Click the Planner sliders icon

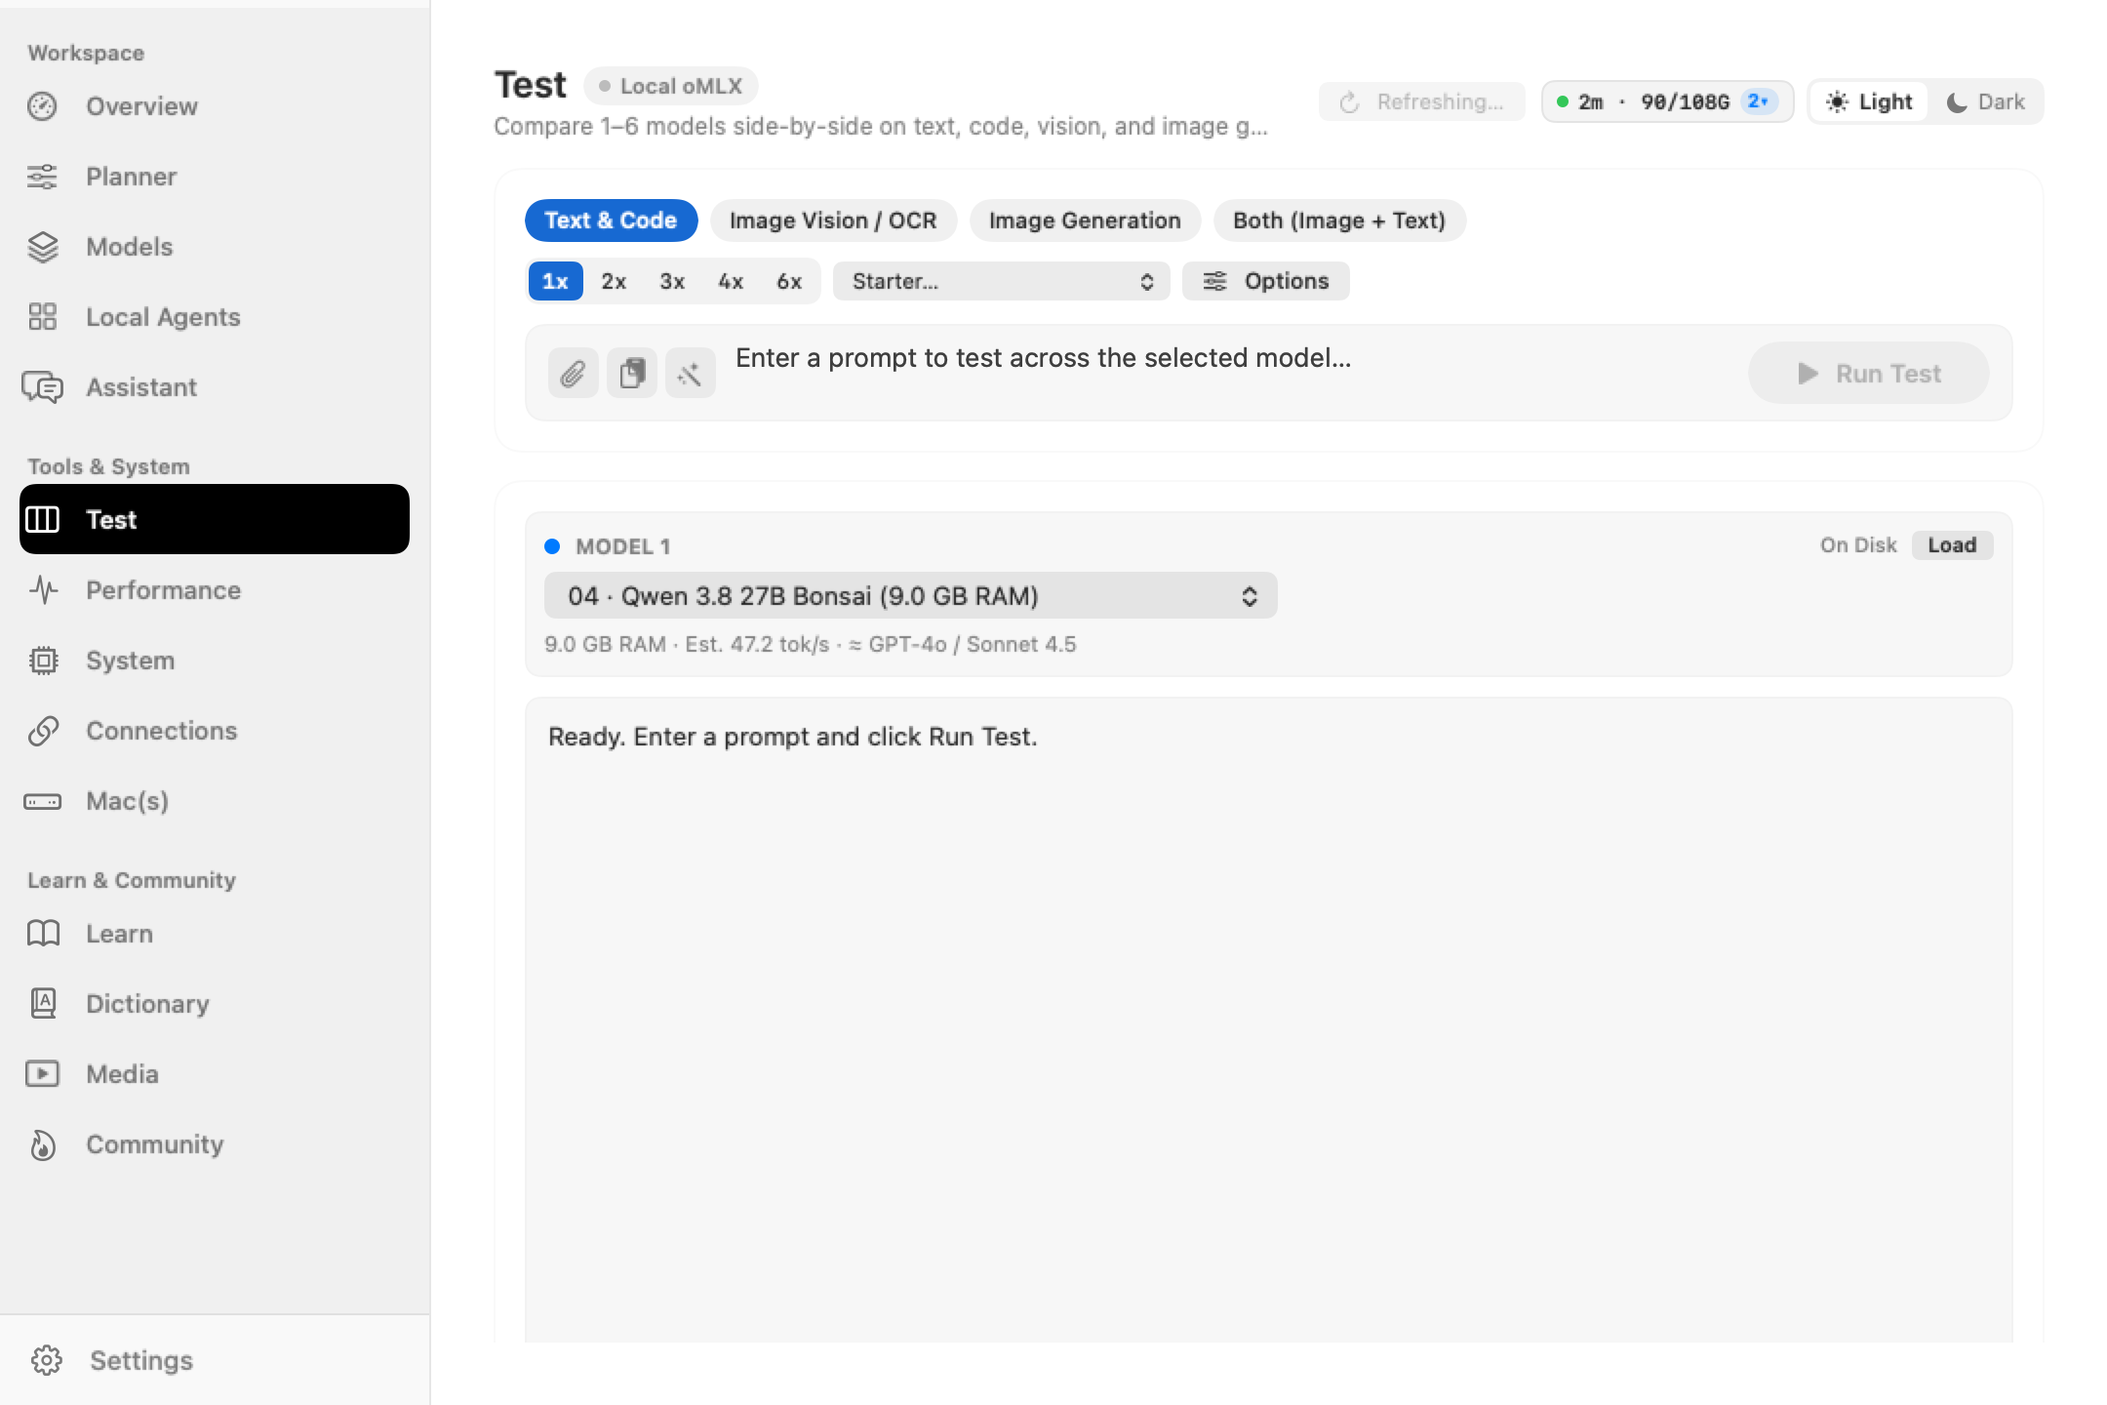point(42,177)
